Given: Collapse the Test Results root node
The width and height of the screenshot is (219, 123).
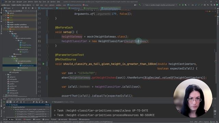Looking at the screenshot, I should click(x=7, y=105).
